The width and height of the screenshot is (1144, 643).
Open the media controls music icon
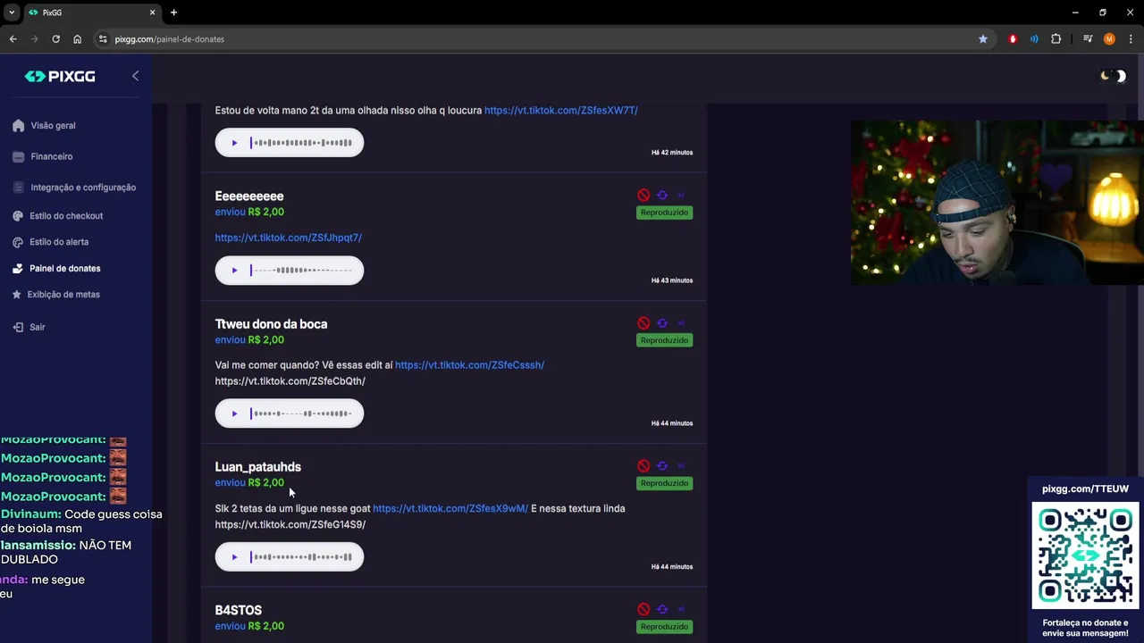(x=1088, y=39)
